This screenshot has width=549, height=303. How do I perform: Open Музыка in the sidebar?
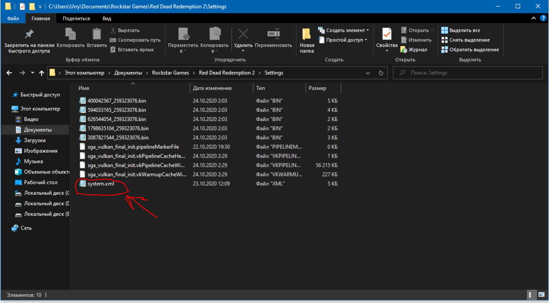coord(29,161)
